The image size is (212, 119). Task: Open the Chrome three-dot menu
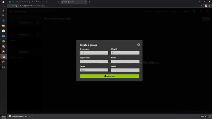pyautogui.click(x=210, y=6)
